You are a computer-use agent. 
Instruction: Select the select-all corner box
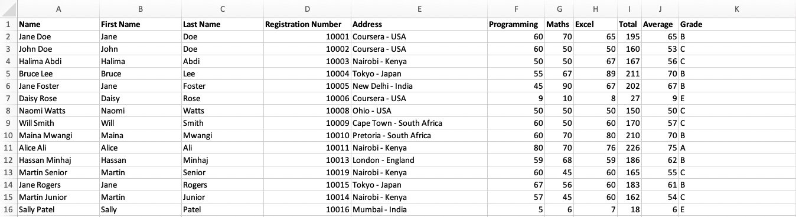(x=8, y=9)
